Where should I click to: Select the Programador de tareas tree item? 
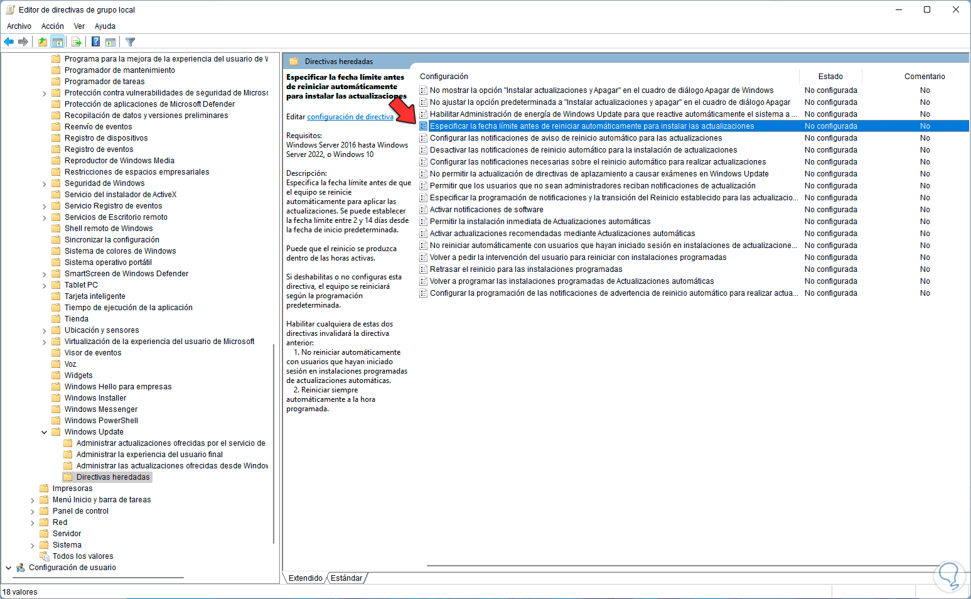(104, 82)
